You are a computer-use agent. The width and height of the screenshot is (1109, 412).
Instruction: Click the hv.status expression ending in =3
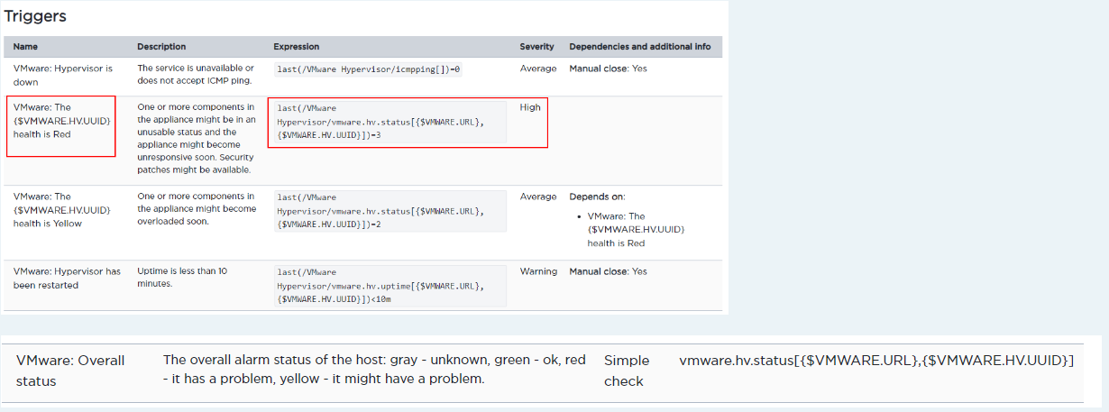[387, 121]
